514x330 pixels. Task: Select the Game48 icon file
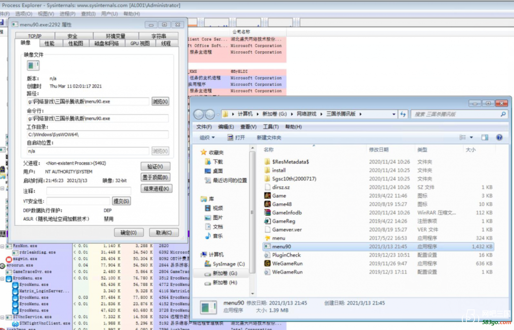point(267,204)
